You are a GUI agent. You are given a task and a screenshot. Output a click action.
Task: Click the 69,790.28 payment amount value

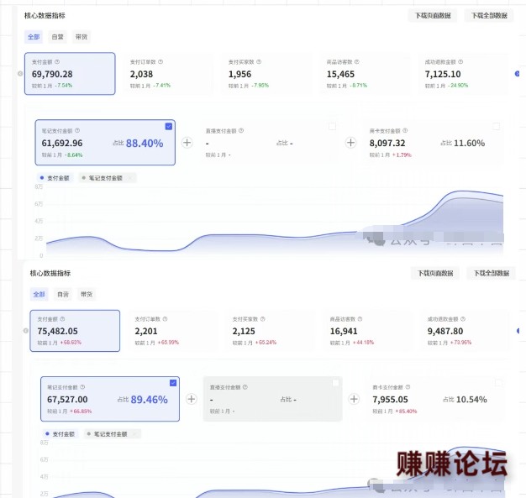tap(52, 74)
